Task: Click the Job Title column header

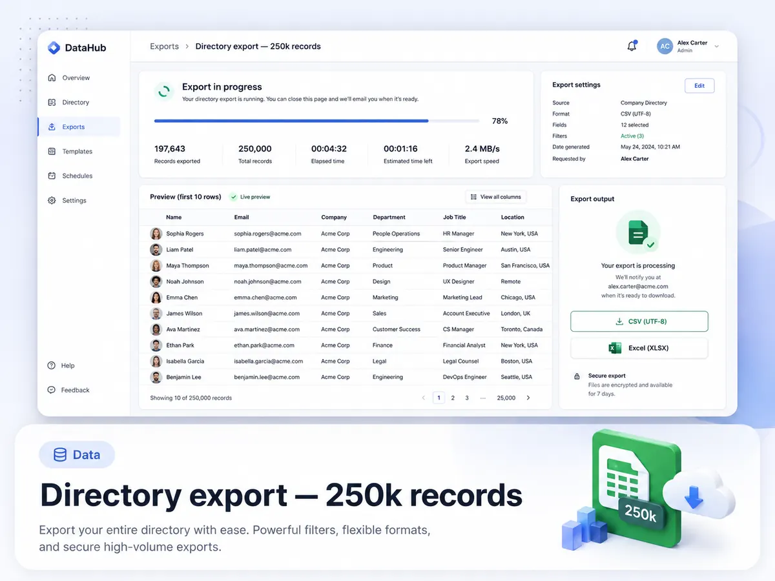Action: point(455,218)
